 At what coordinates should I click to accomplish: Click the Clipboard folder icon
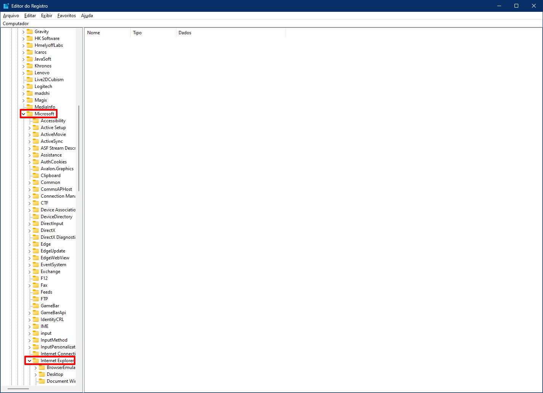coord(36,176)
